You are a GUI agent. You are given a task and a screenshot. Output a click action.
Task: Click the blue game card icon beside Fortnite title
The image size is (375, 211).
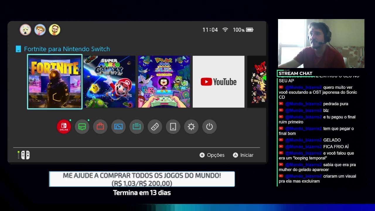pos(18,49)
